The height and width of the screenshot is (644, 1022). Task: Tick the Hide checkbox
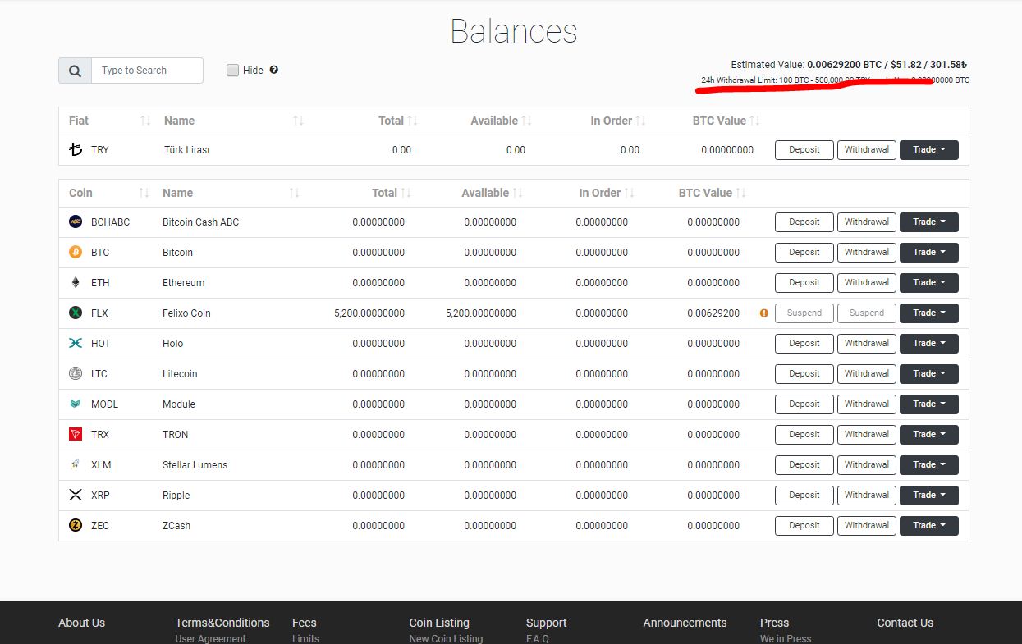[233, 70]
